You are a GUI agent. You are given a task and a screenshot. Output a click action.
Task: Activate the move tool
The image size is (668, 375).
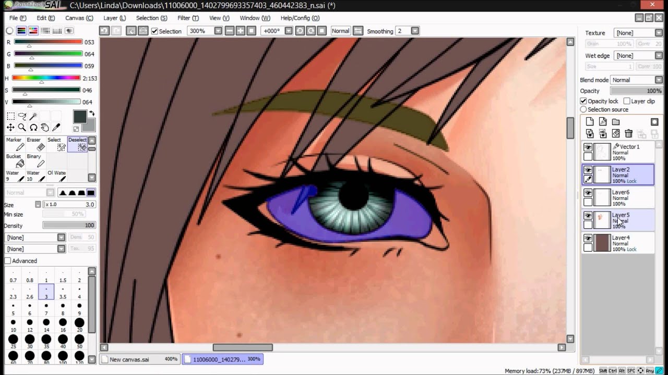coord(10,128)
